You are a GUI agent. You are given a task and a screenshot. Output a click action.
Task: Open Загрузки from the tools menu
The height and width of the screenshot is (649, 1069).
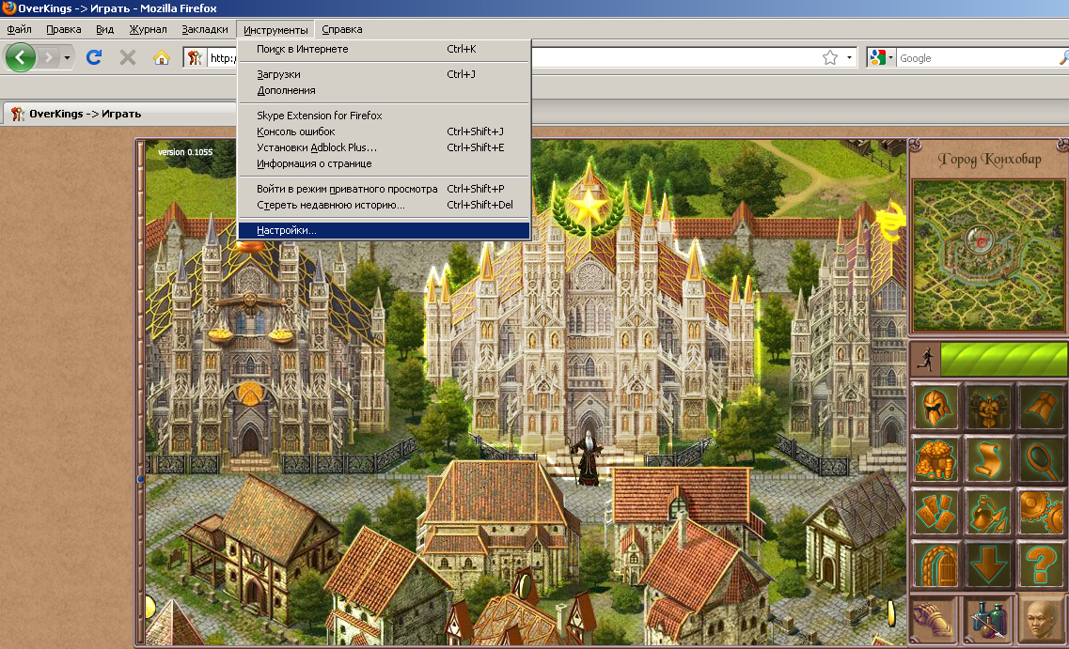[385, 74]
